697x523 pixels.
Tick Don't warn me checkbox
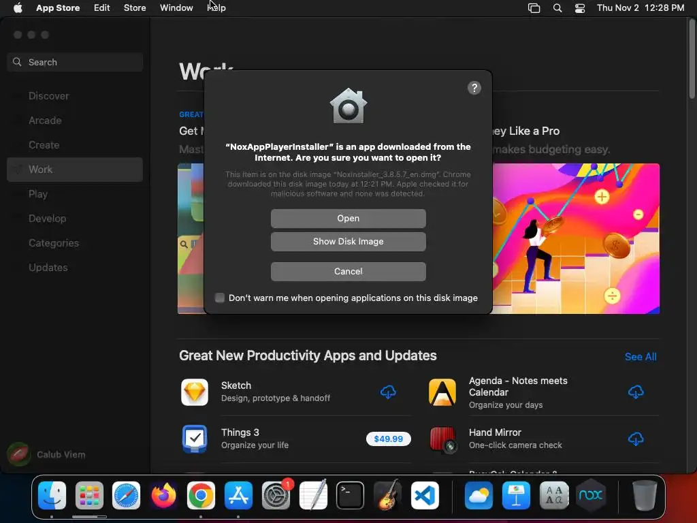point(220,298)
